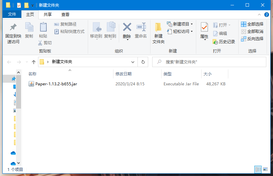This screenshot has width=273, height=176.
Task: Open Help with the blue question mark
Action: click(266, 15)
